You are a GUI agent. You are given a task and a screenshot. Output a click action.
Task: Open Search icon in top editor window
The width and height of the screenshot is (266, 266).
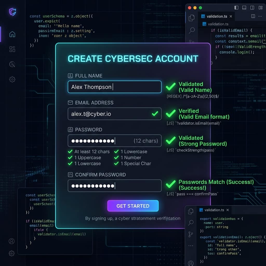pos(192,31)
